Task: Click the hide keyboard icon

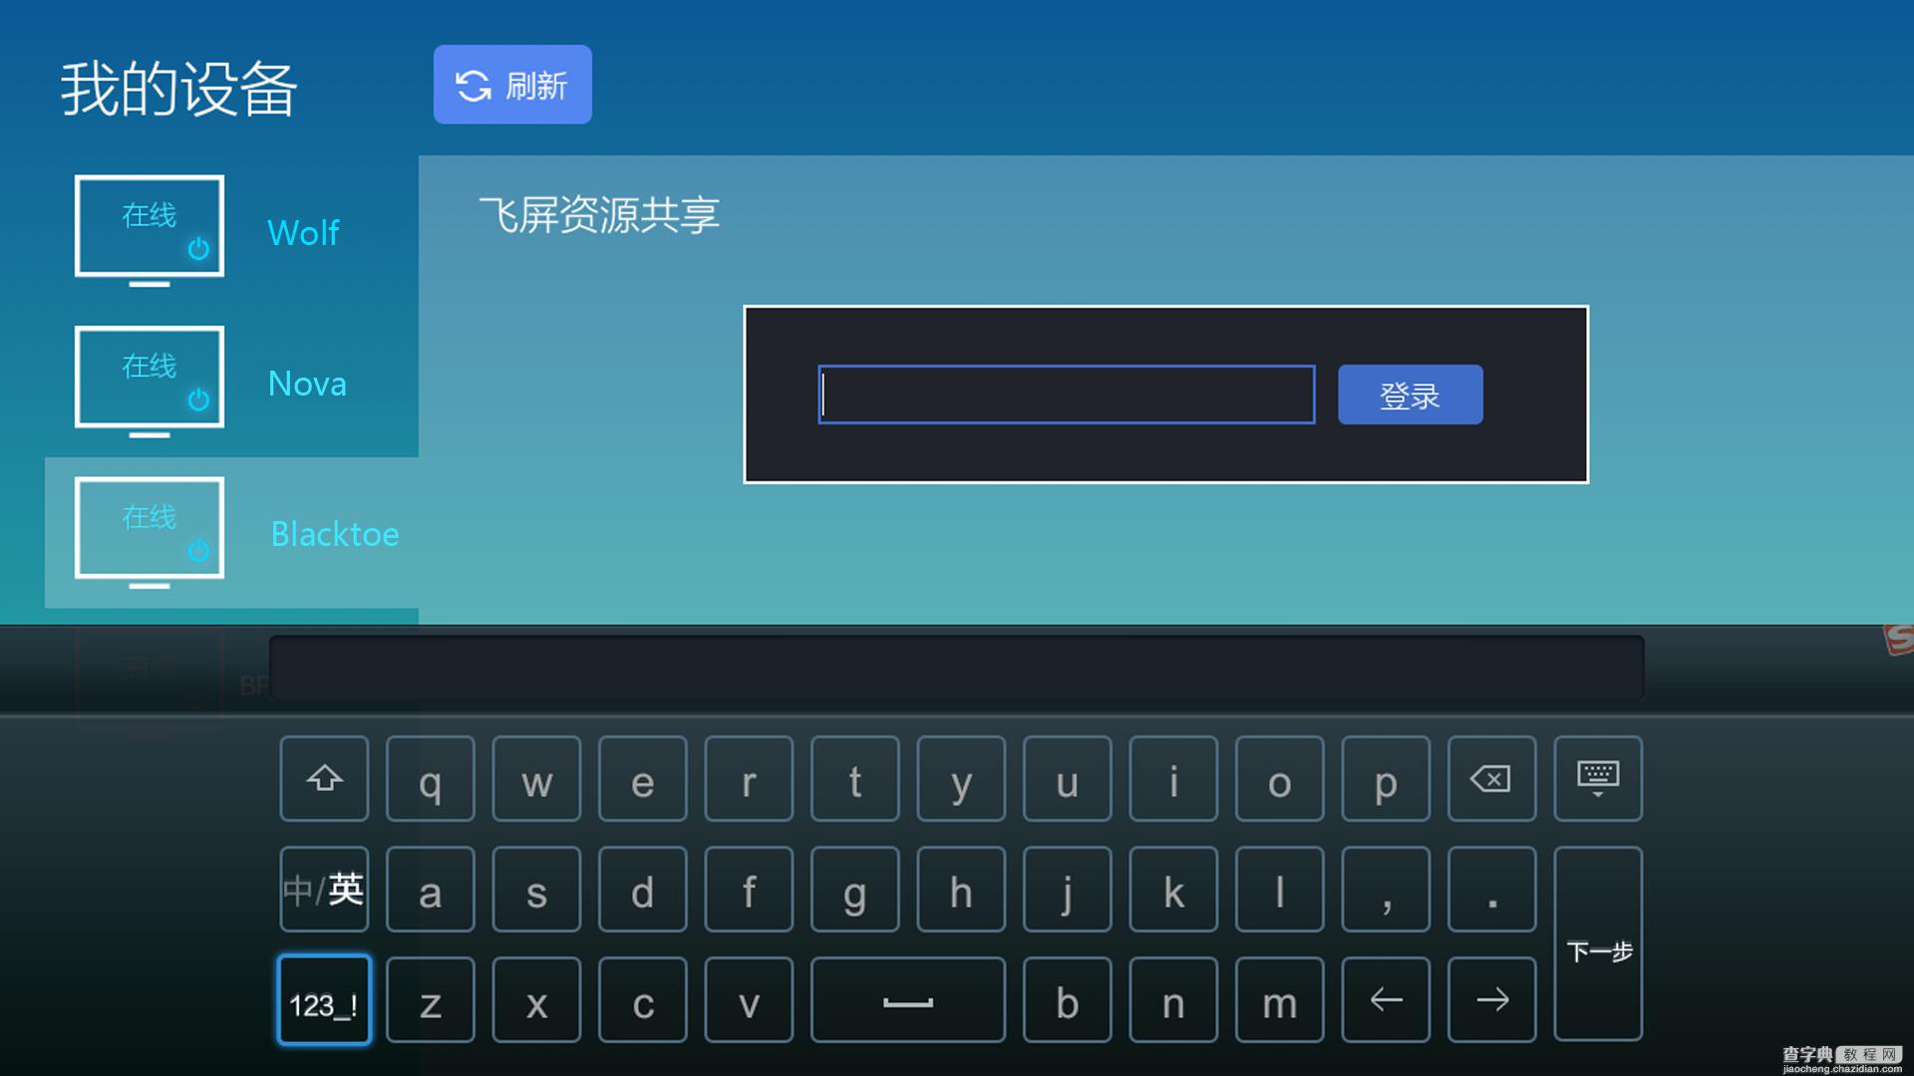Action: (x=1600, y=778)
